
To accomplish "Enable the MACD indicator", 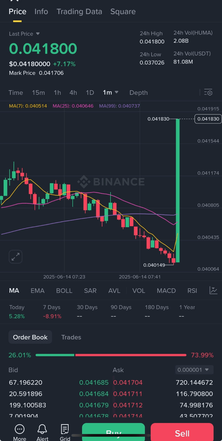I will tap(166, 291).
